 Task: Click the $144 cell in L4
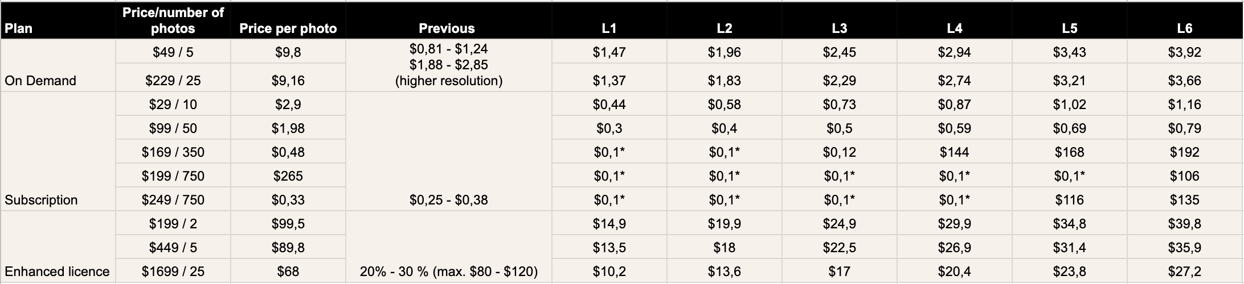955,152
